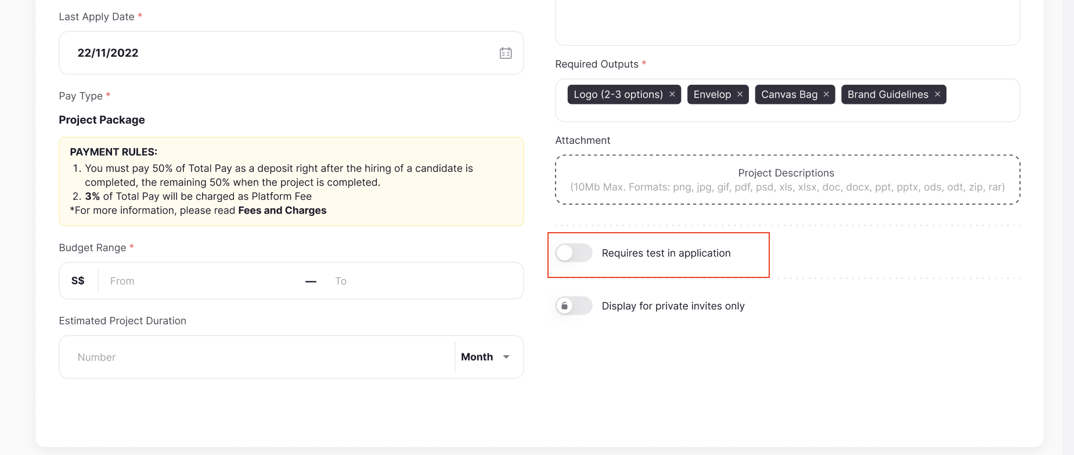Select the Brand Guidelines tag label
1074x455 pixels.
888,94
